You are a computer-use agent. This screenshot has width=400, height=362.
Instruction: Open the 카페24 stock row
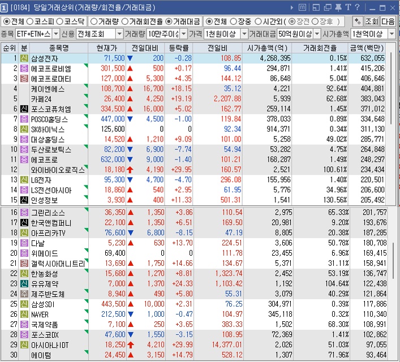194,99
